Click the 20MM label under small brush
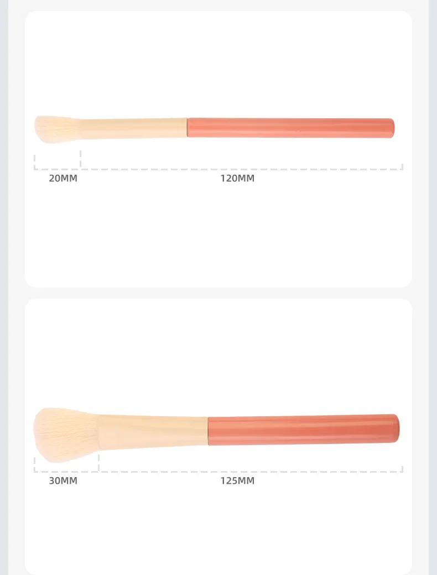 (63, 179)
